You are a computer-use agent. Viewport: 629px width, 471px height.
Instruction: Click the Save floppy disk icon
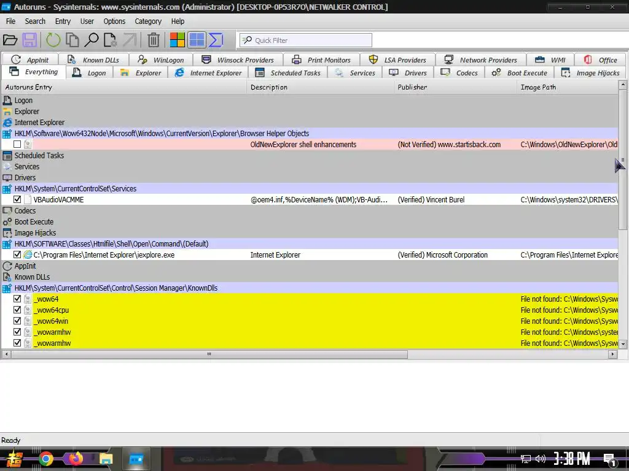click(29, 40)
